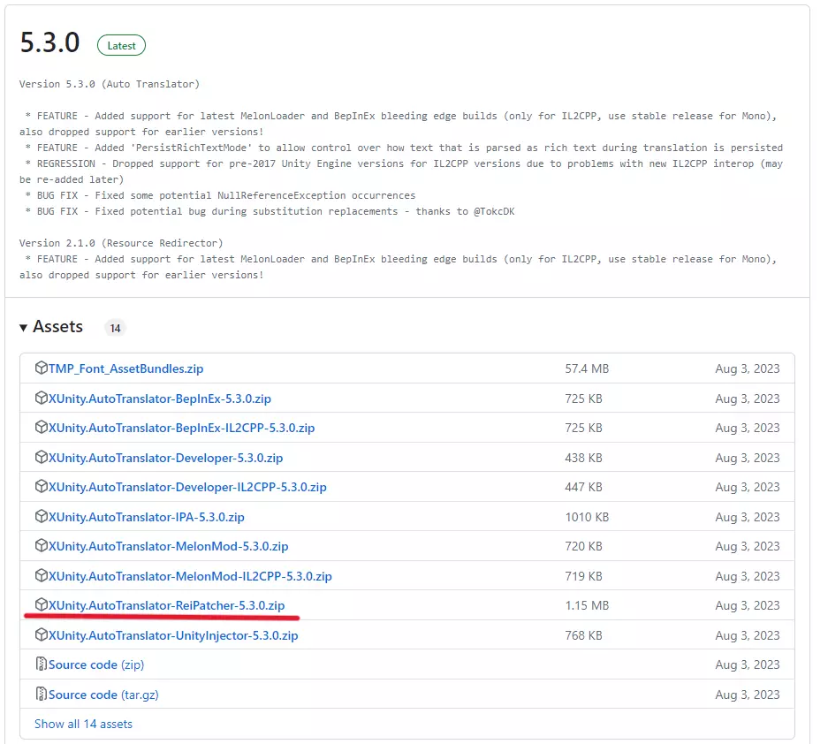828x744 pixels.
Task: Download Source code (zip)
Action: [96, 664]
